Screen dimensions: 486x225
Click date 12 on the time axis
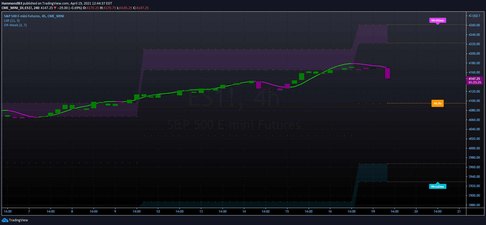click(x=158, y=211)
